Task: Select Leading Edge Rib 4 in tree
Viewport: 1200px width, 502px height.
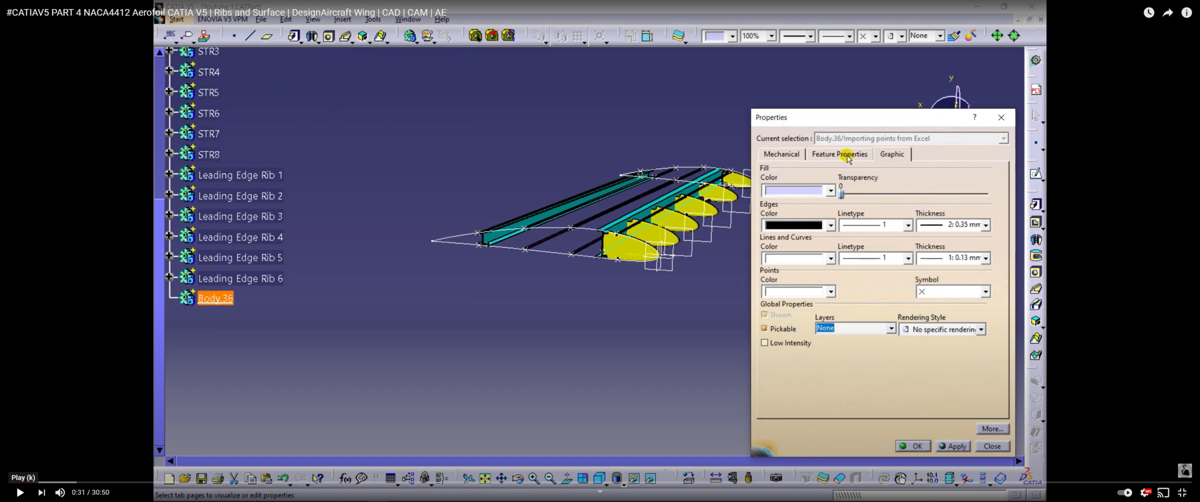Action: click(240, 237)
